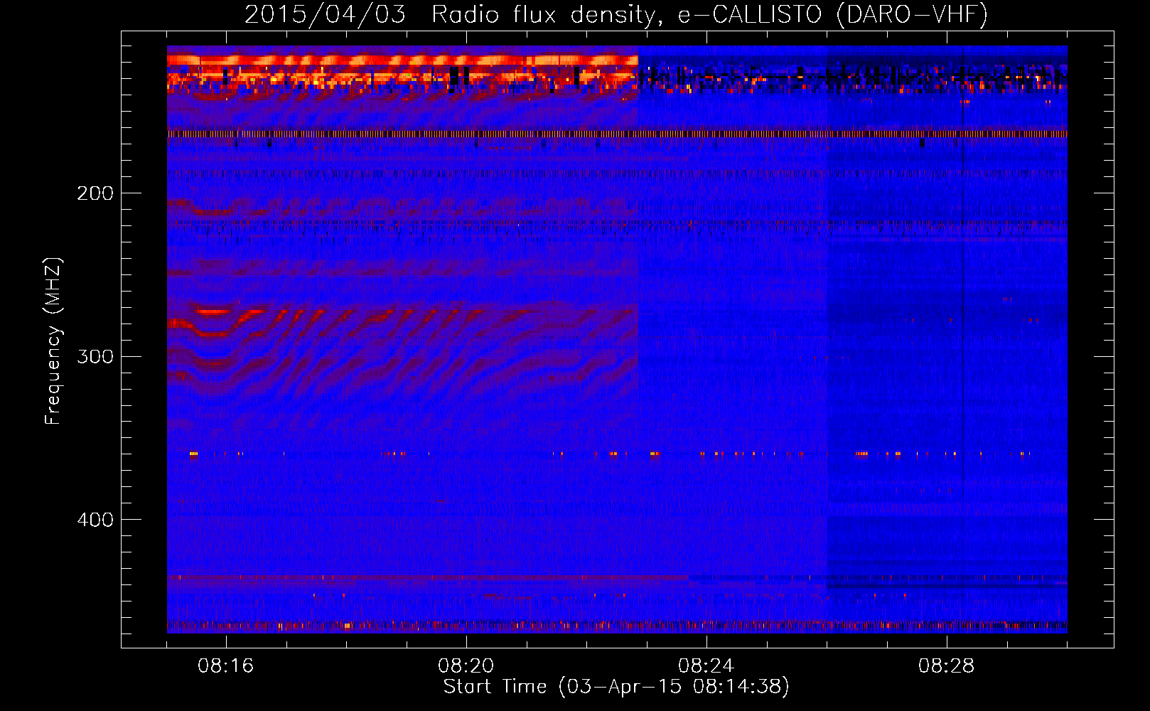The width and height of the screenshot is (1150, 711).
Task: Click the 'Frequency (MHZ)' axis label
Action: coord(53,341)
